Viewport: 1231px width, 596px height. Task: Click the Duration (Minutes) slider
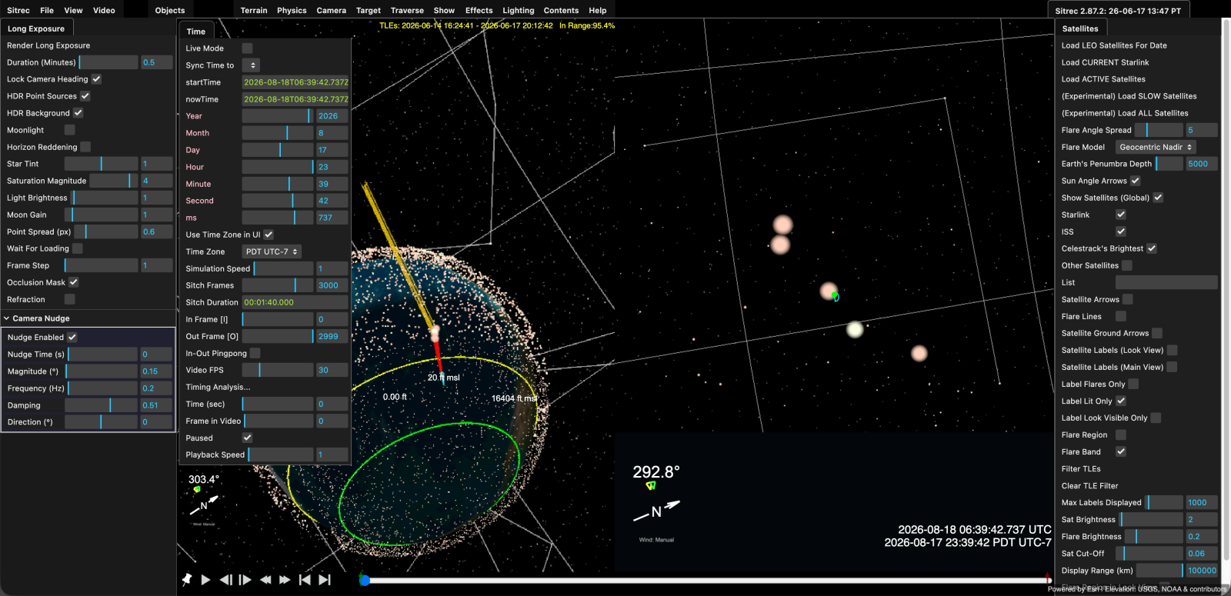tap(108, 62)
